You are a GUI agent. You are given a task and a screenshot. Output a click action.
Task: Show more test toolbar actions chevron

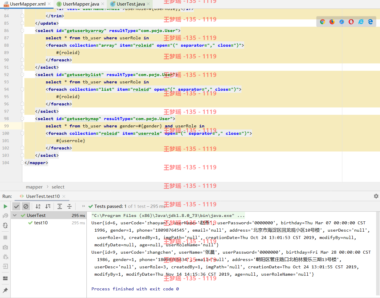83,206
